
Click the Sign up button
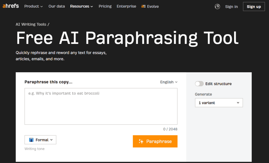pyautogui.click(x=254, y=7)
